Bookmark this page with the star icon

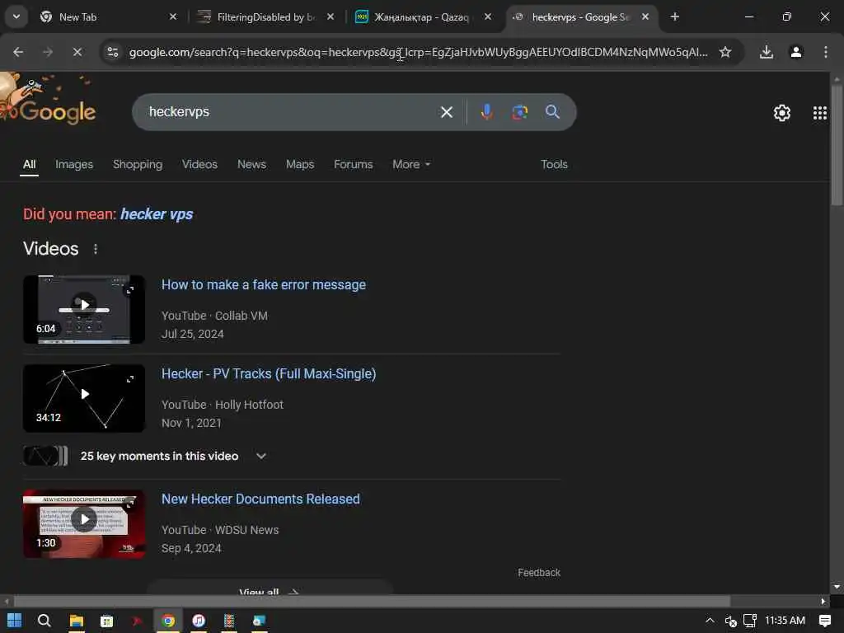[725, 52]
